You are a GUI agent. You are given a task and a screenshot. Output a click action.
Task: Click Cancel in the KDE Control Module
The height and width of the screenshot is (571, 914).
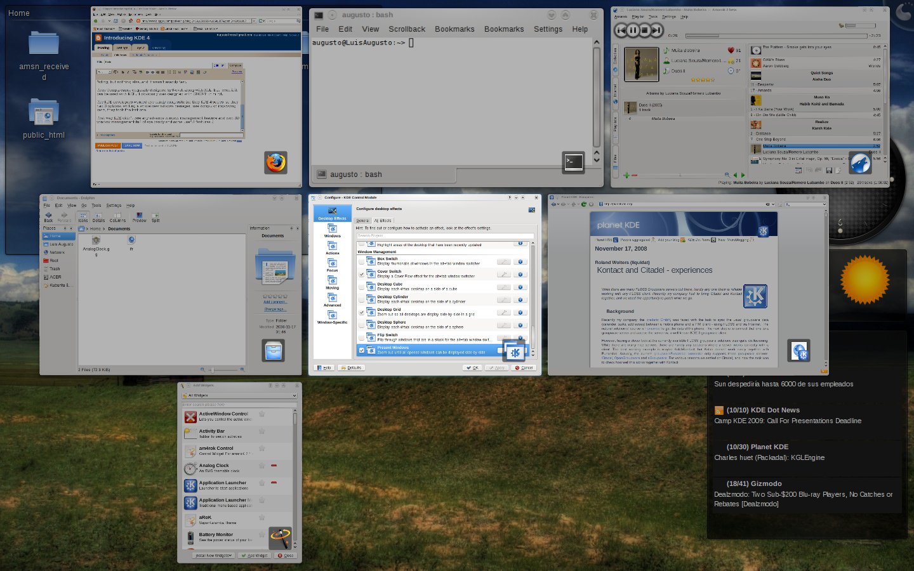tap(524, 367)
